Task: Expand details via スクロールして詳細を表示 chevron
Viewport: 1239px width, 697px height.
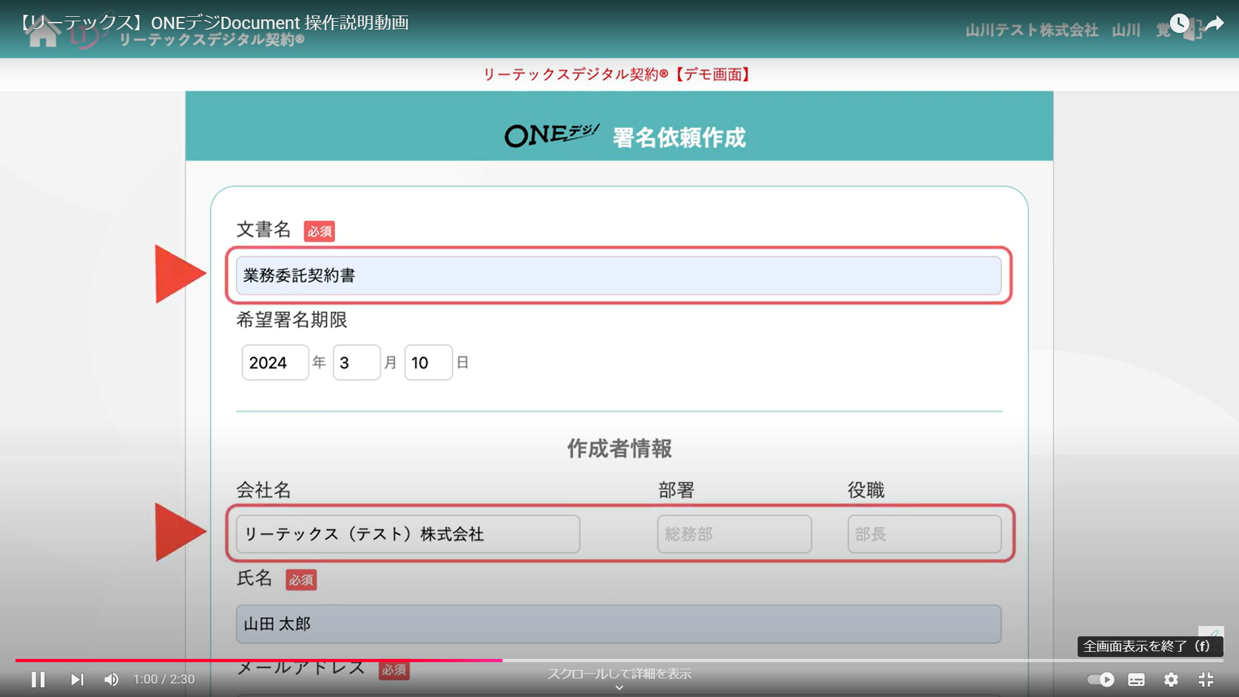Action: [619, 687]
